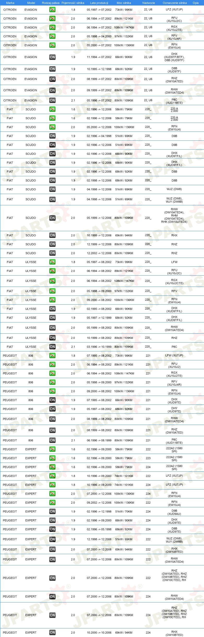Screen dimensions: 204x637
Task: Click ON icon in Peugeot 806 2.1 row
Action: (52, 440)
